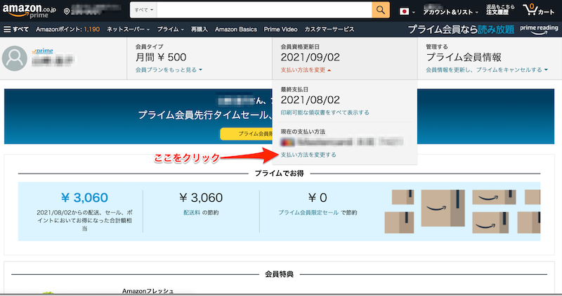This screenshot has height=296, width=562.
Task: Click the delivery location pin icon
Action: [x=67, y=12]
